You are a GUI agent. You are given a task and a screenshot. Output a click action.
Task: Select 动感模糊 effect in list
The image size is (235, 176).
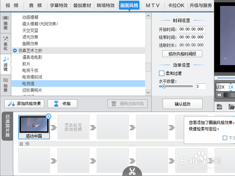[30, 17]
